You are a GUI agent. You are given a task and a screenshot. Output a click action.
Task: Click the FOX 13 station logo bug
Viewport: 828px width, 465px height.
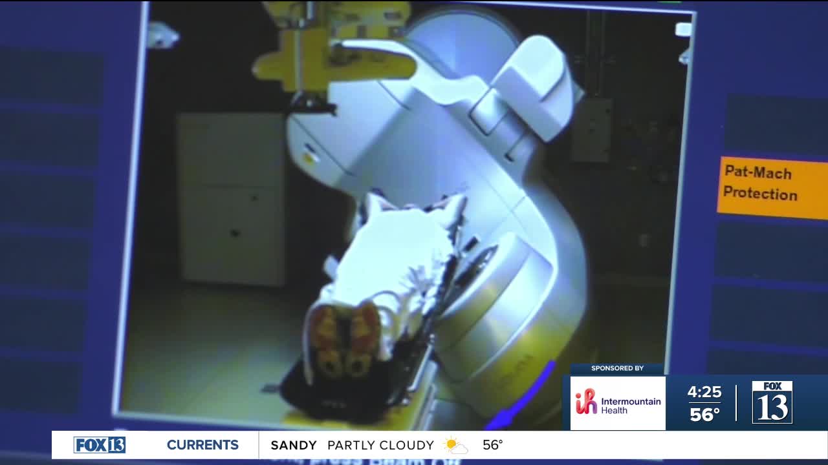tap(772, 402)
